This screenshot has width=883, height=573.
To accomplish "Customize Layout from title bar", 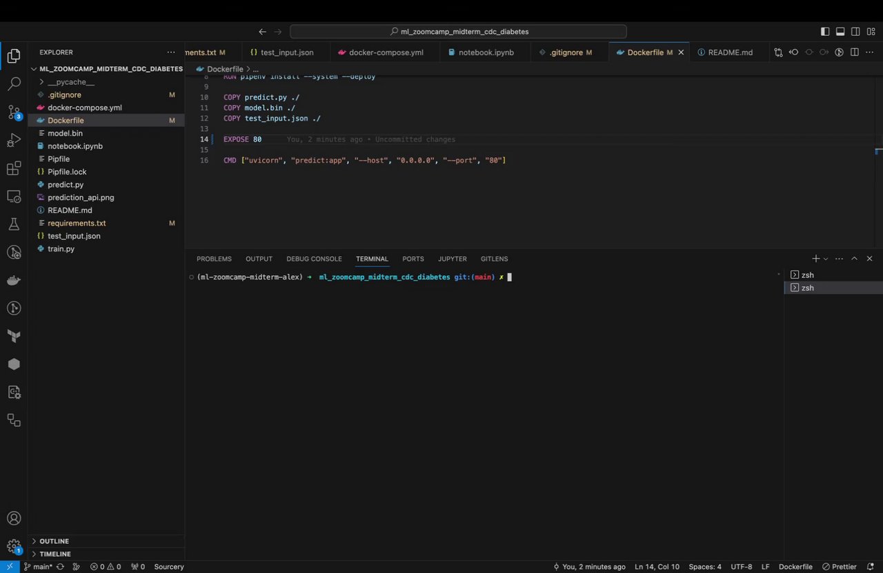I will (871, 32).
